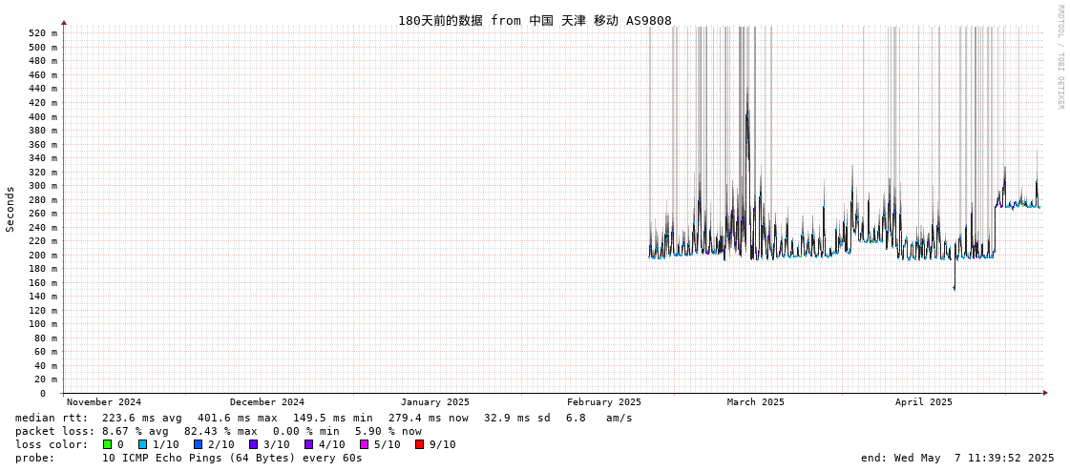Click the 'March 2025' axis label
The width and height of the screenshot is (1070, 471).
pyautogui.click(x=755, y=402)
